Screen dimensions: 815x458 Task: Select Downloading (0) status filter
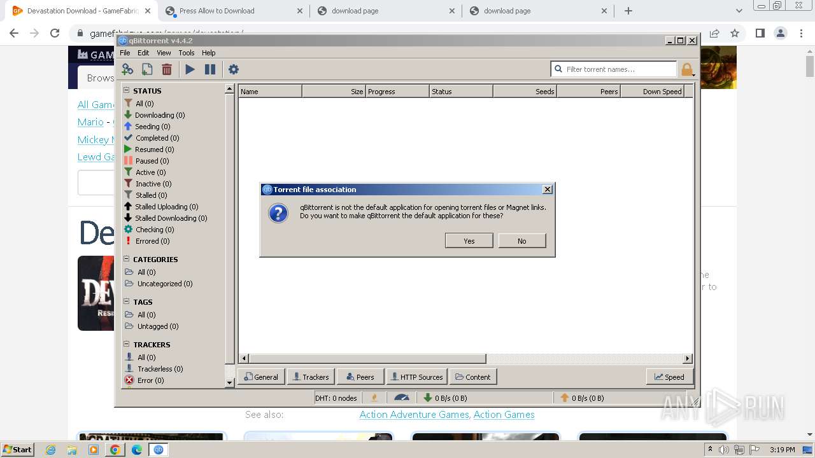point(160,115)
